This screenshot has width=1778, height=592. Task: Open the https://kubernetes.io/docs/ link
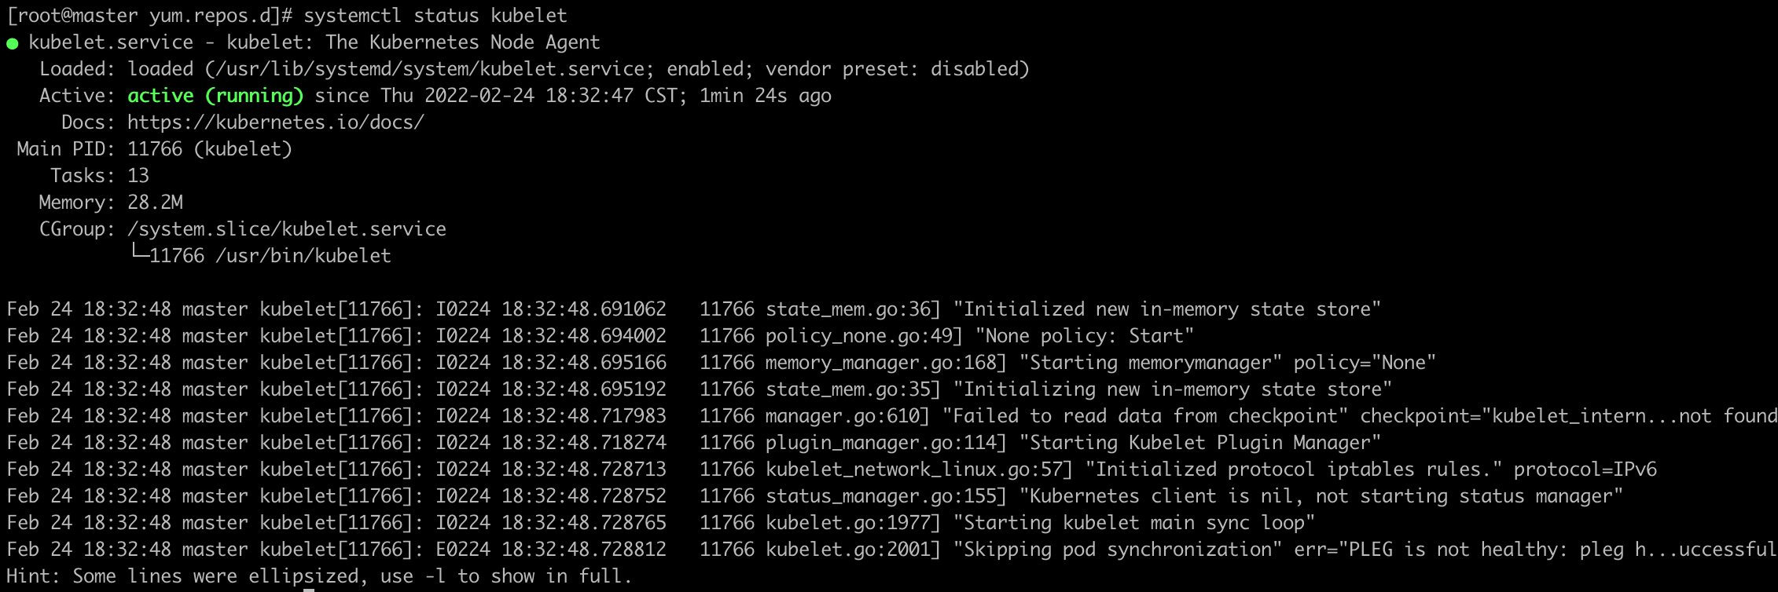(276, 122)
